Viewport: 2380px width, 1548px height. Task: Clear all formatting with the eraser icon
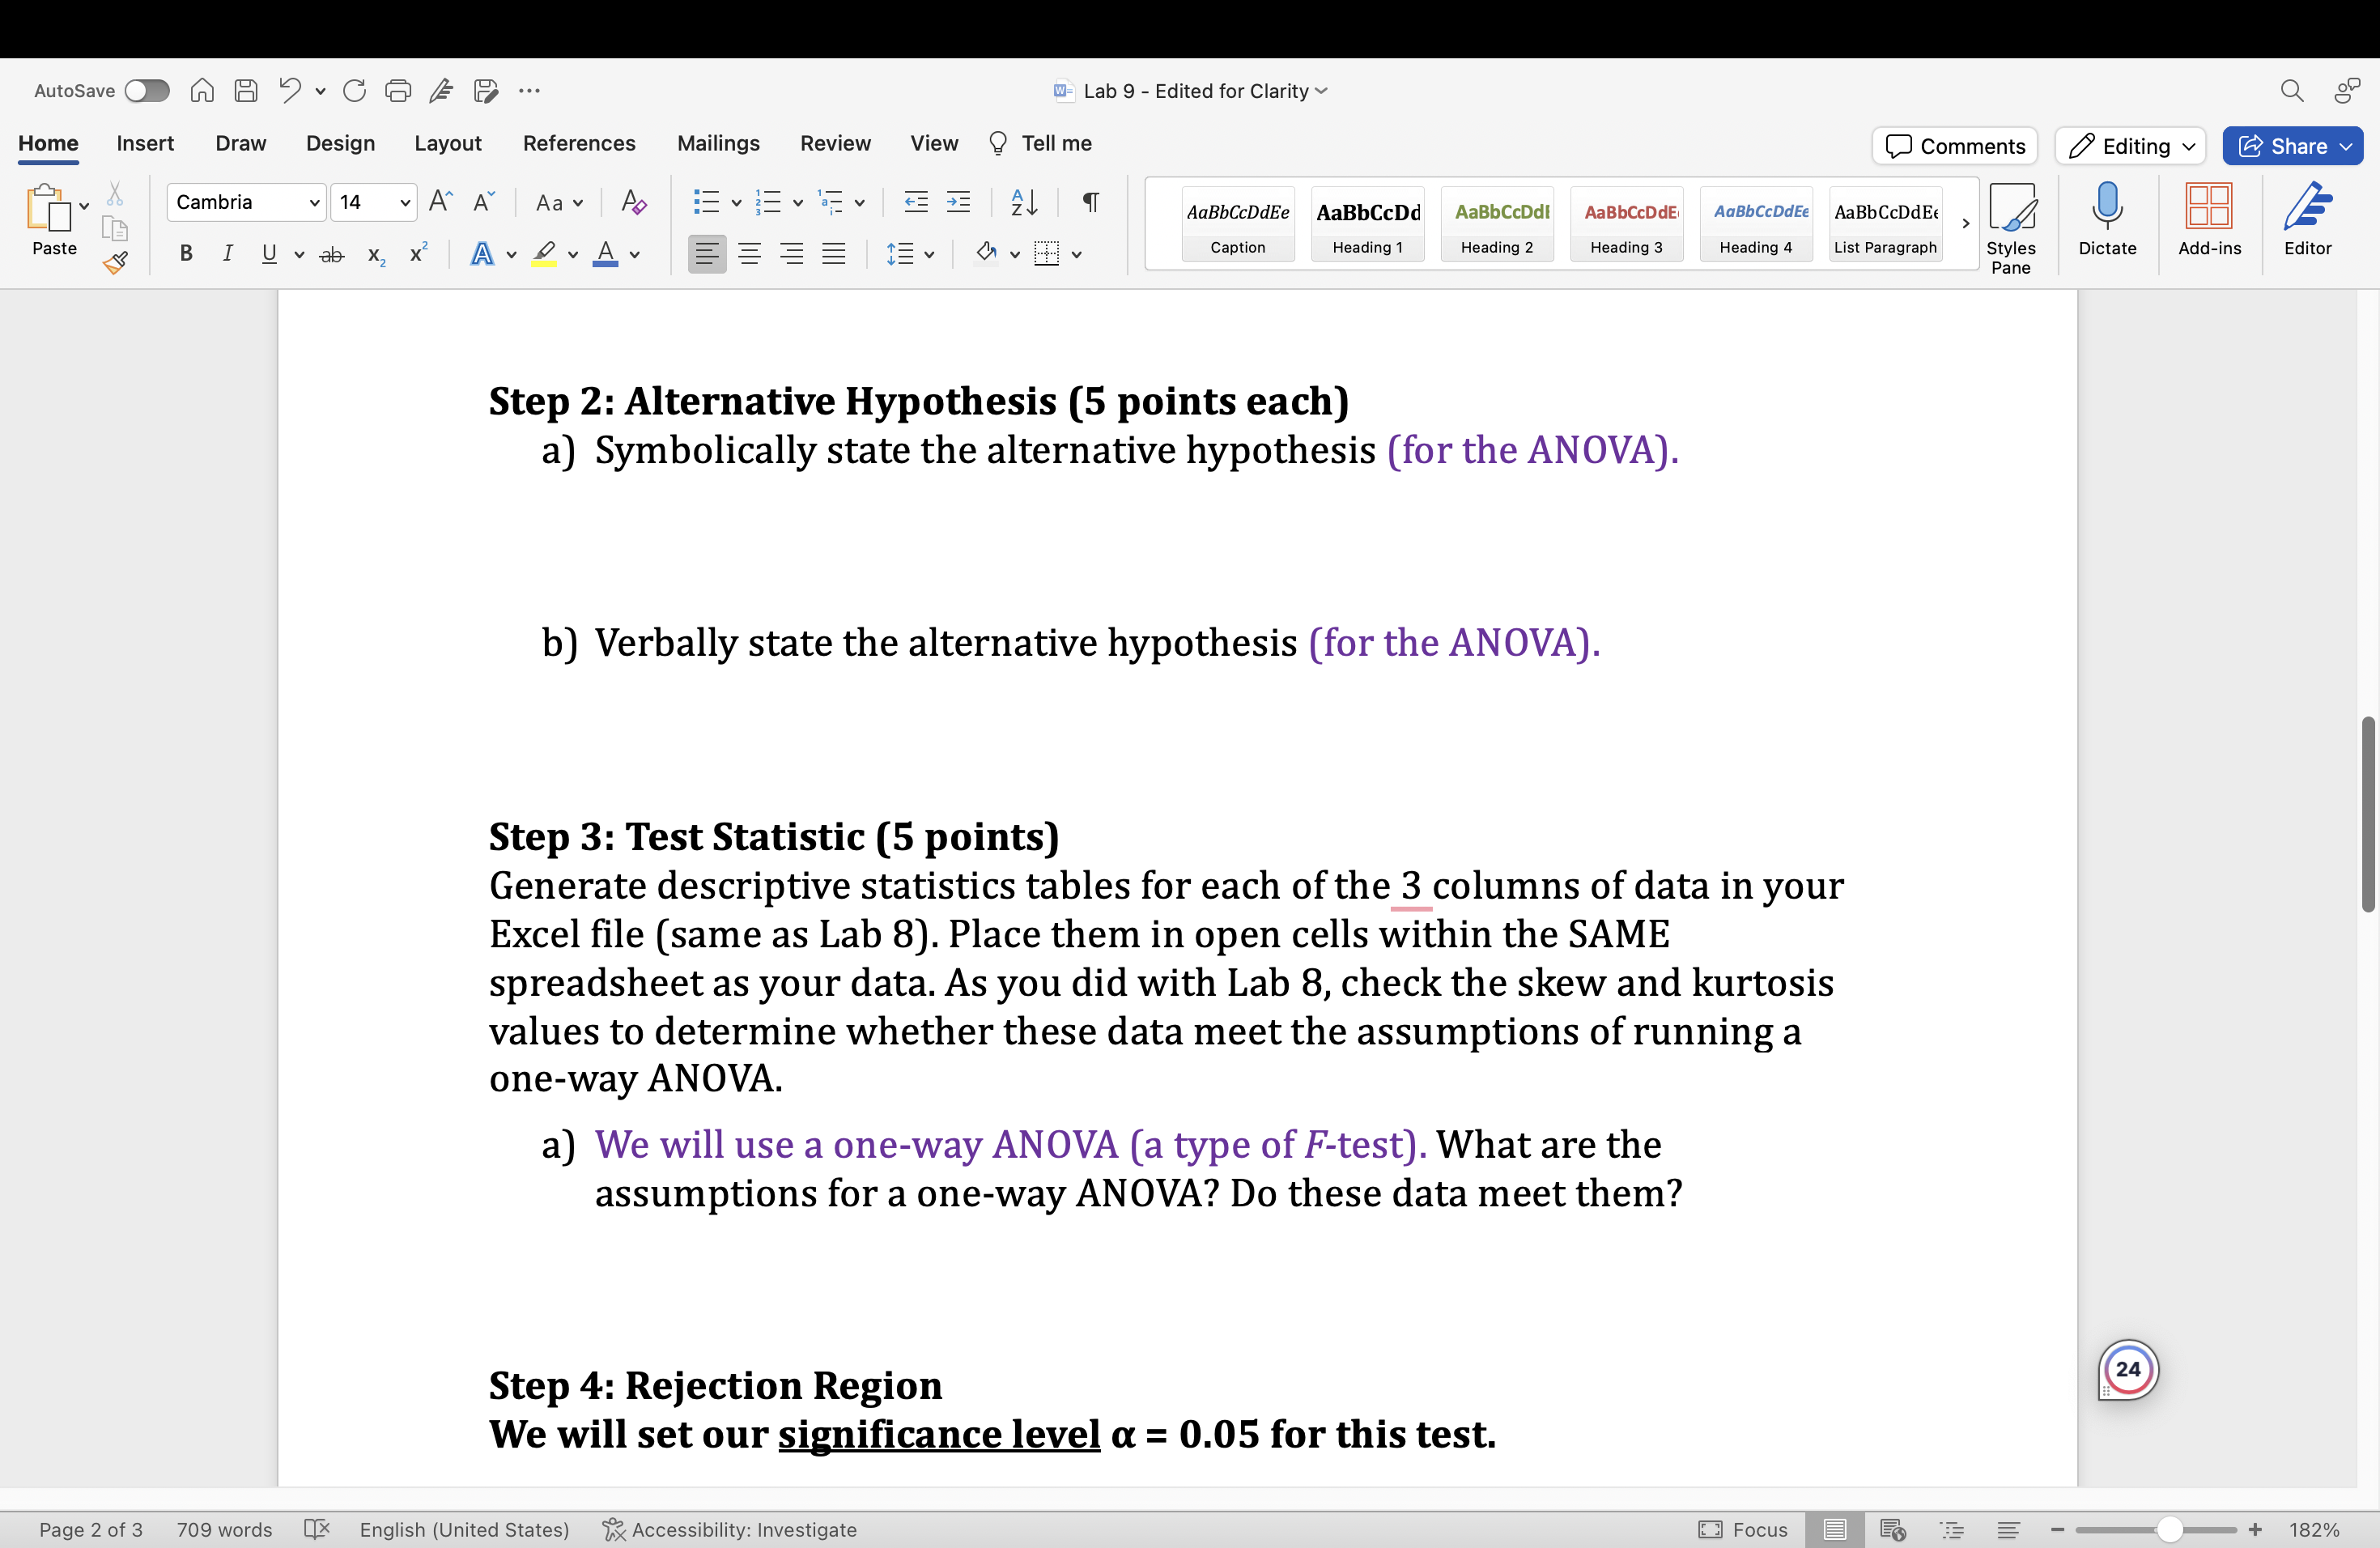pos(632,202)
